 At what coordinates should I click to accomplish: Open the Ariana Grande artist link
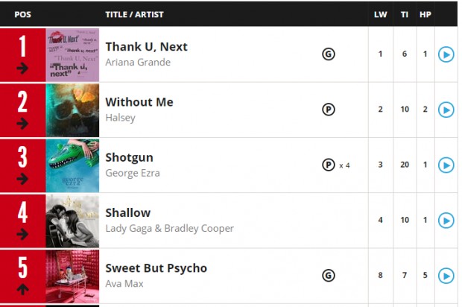tap(138, 62)
